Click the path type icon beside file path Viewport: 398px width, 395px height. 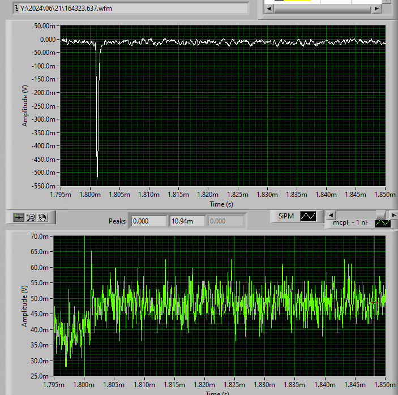(16, 8)
